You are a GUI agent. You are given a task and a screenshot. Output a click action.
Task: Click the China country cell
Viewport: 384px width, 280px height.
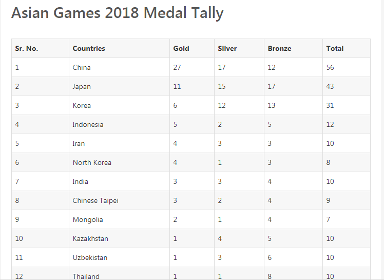pyautogui.click(x=82, y=67)
